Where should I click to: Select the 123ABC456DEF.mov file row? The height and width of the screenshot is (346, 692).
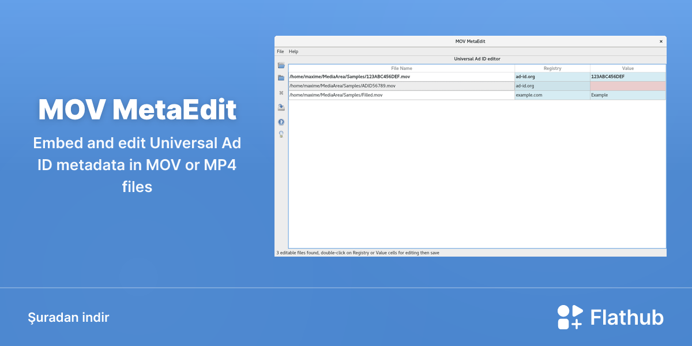tap(477, 77)
